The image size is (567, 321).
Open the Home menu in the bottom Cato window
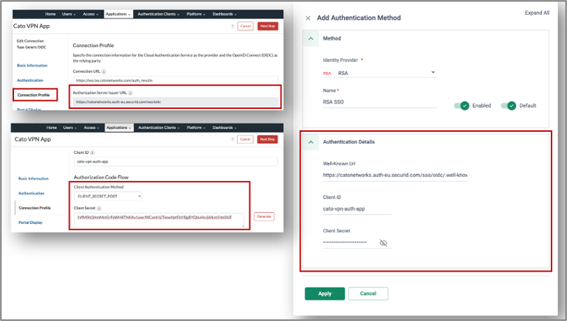(52, 127)
